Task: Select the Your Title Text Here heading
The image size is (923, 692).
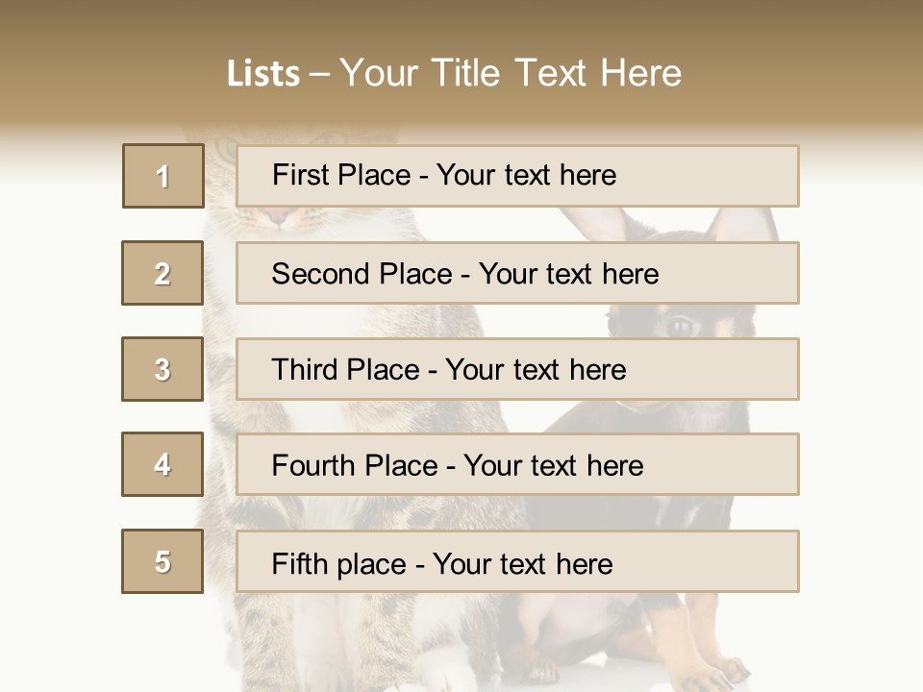Action: (510, 73)
